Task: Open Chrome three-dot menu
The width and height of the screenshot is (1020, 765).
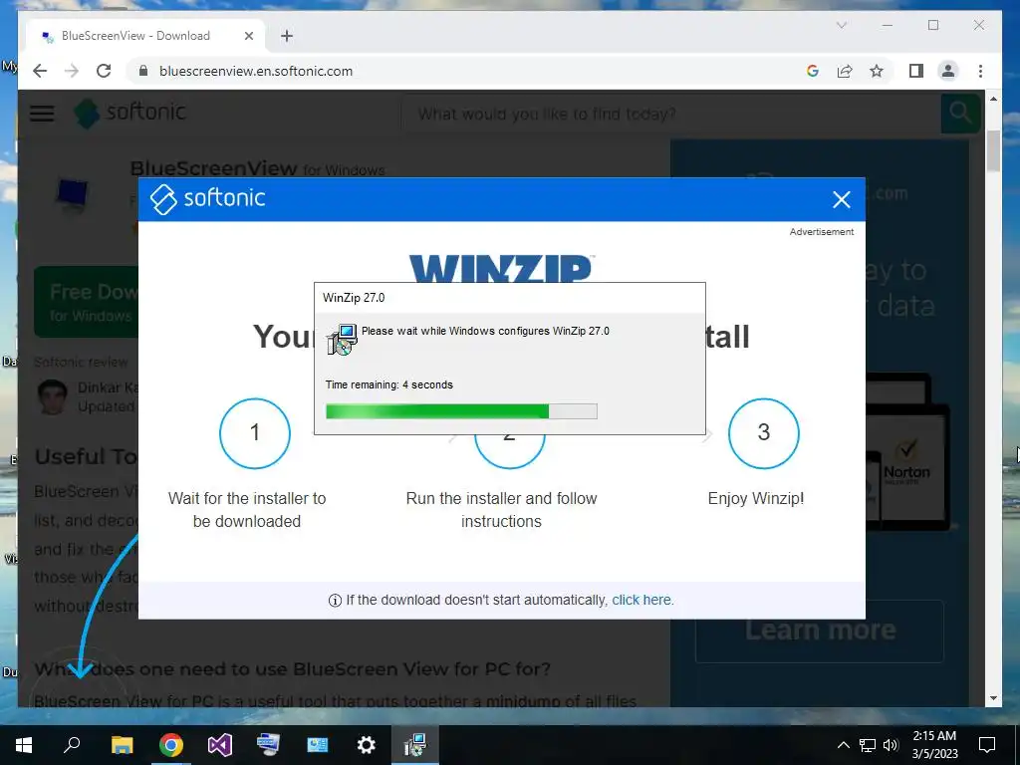Action: pos(980,71)
